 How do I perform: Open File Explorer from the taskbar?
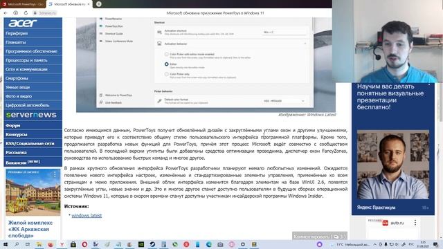pos(39,244)
